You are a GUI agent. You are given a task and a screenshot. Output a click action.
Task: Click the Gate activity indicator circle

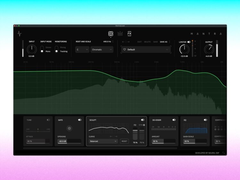(69, 128)
